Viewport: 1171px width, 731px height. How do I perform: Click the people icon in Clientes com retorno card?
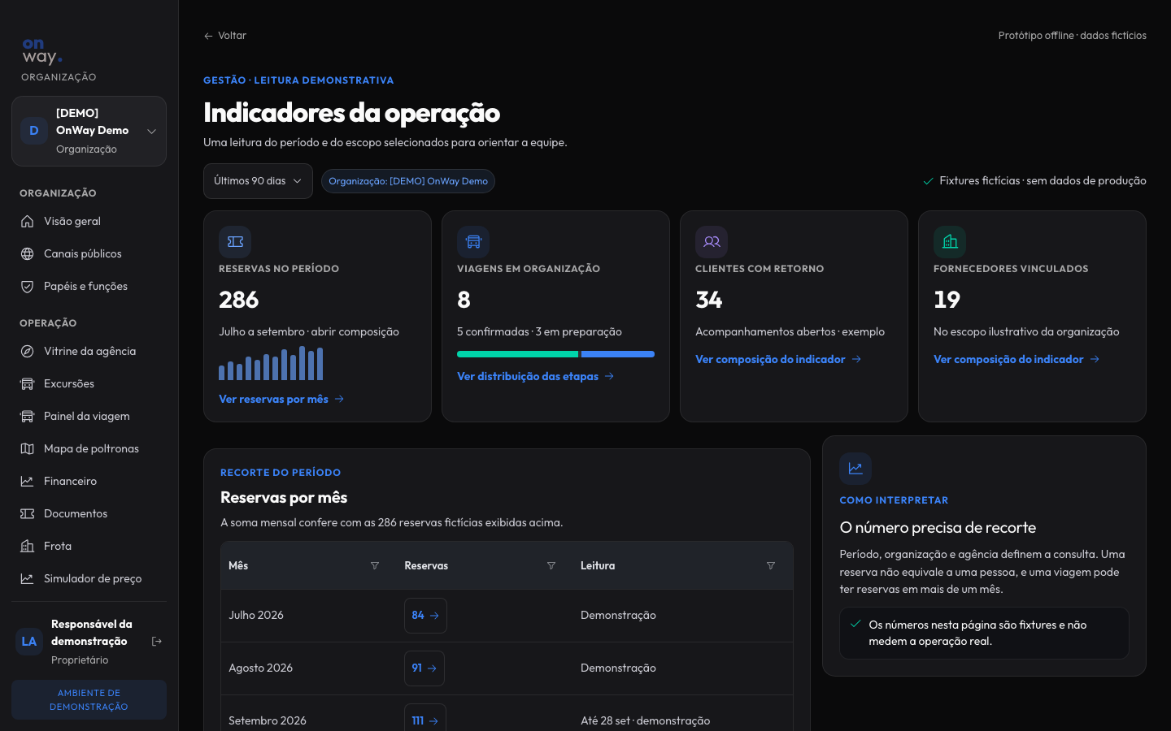coord(712,241)
